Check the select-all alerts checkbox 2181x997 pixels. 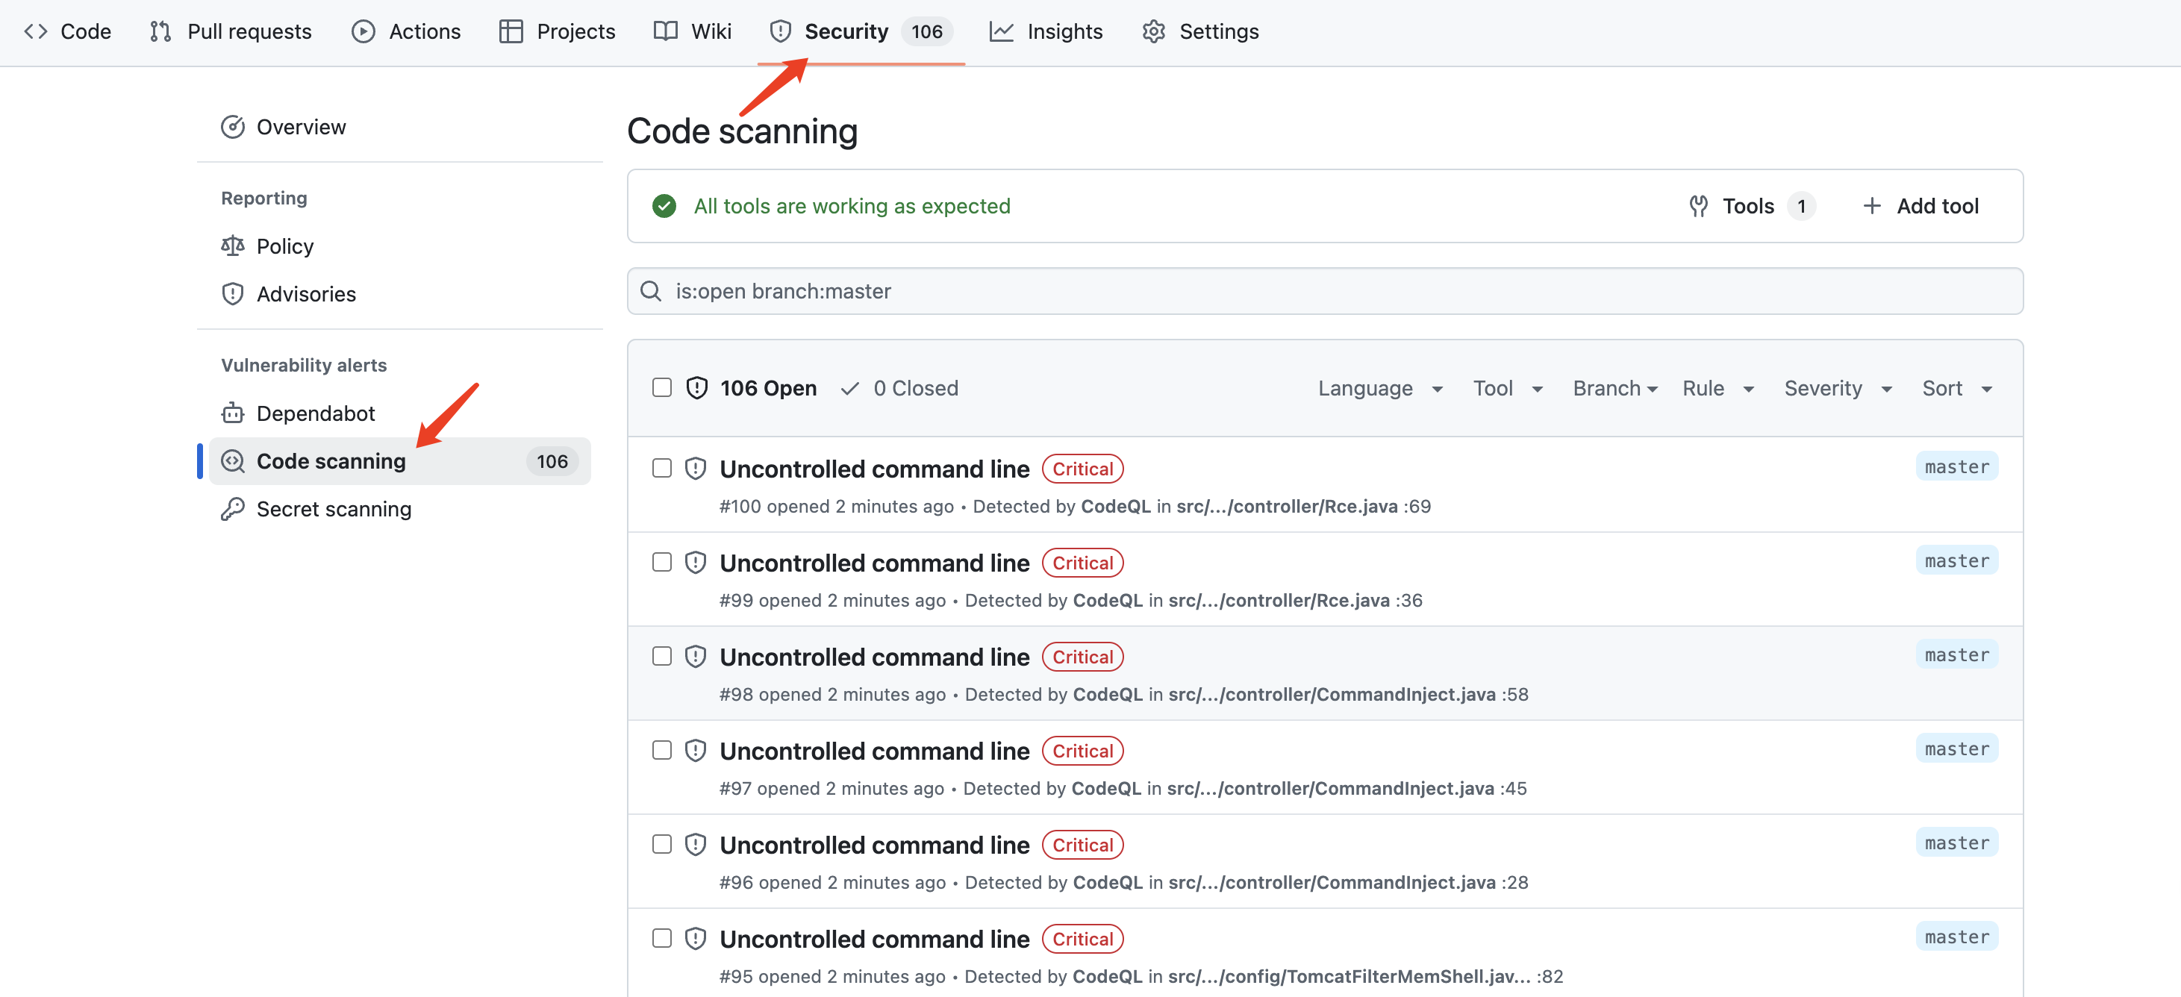pyautogui.click(x=661, y=387)
